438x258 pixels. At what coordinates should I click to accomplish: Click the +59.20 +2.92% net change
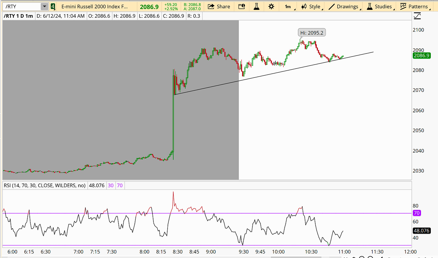171,7
